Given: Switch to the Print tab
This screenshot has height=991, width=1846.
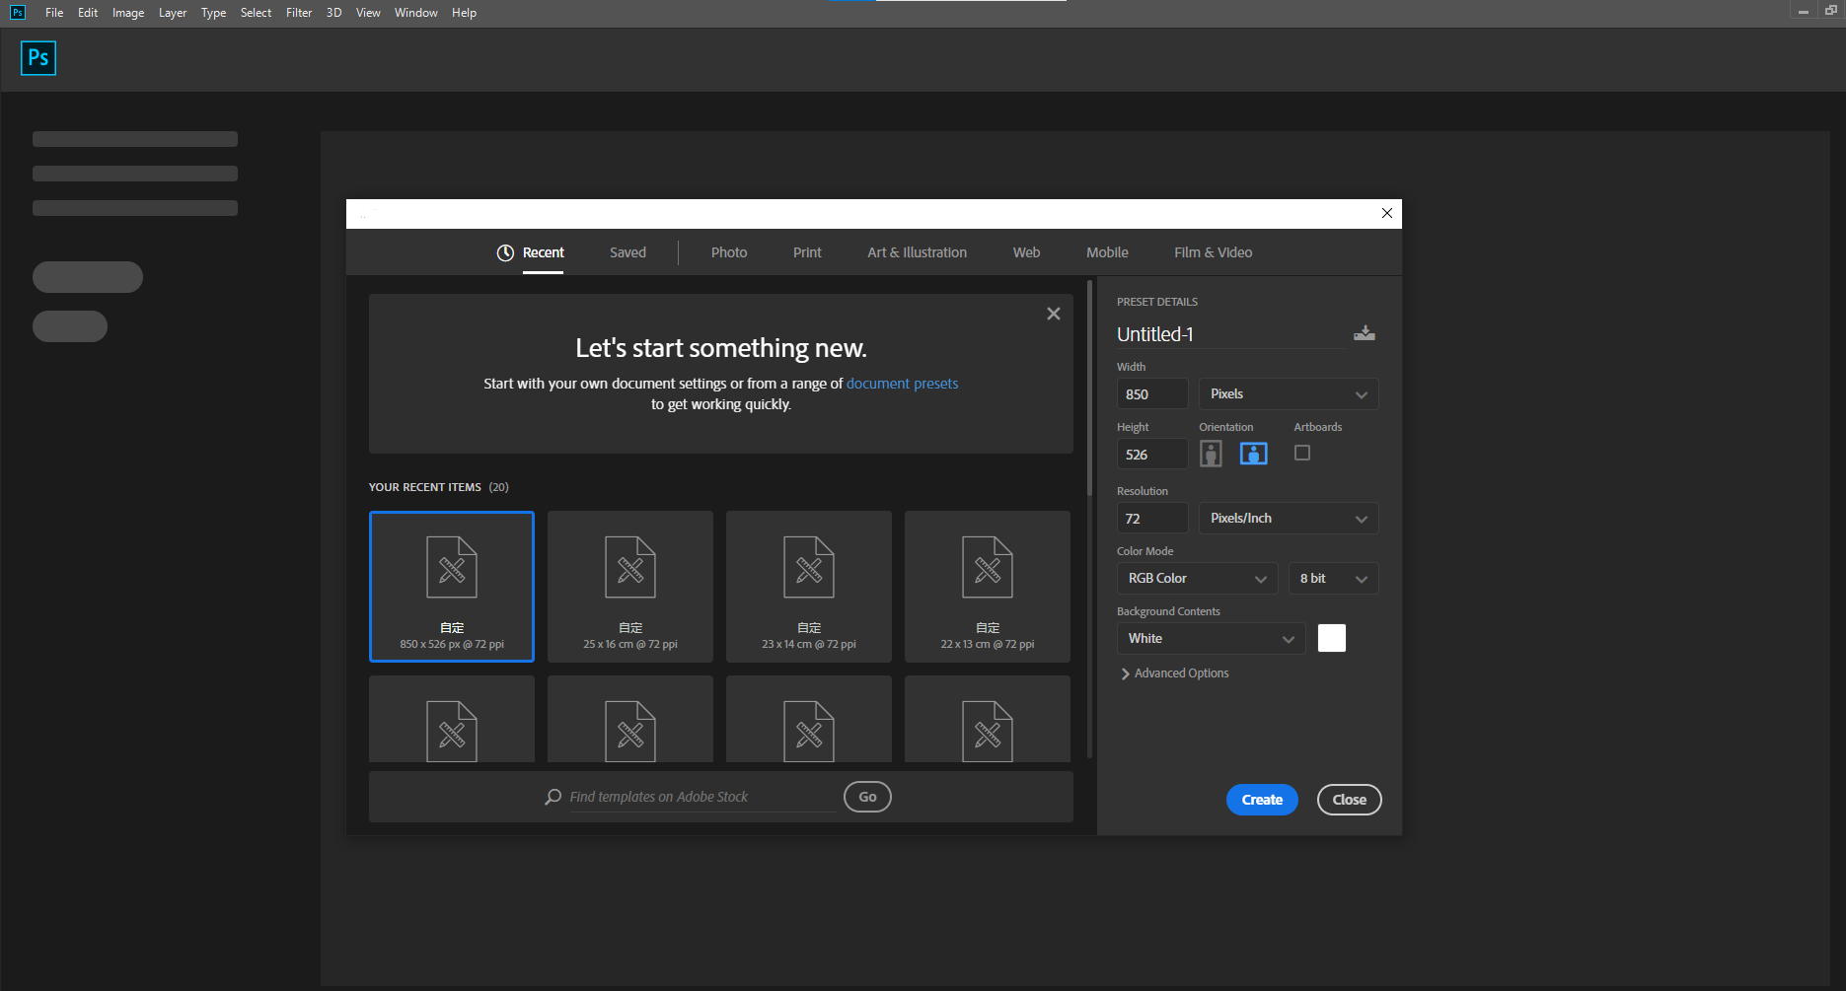Looking at the screenshot, I should point(807,252).
